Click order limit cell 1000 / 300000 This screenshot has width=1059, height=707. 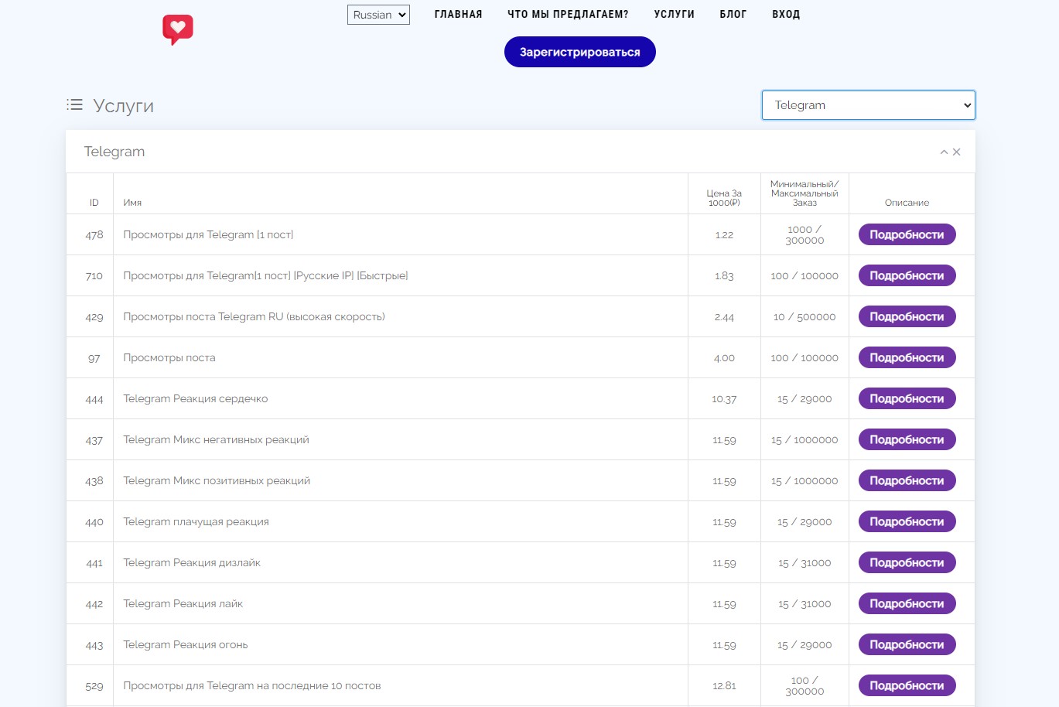(804, 235)
